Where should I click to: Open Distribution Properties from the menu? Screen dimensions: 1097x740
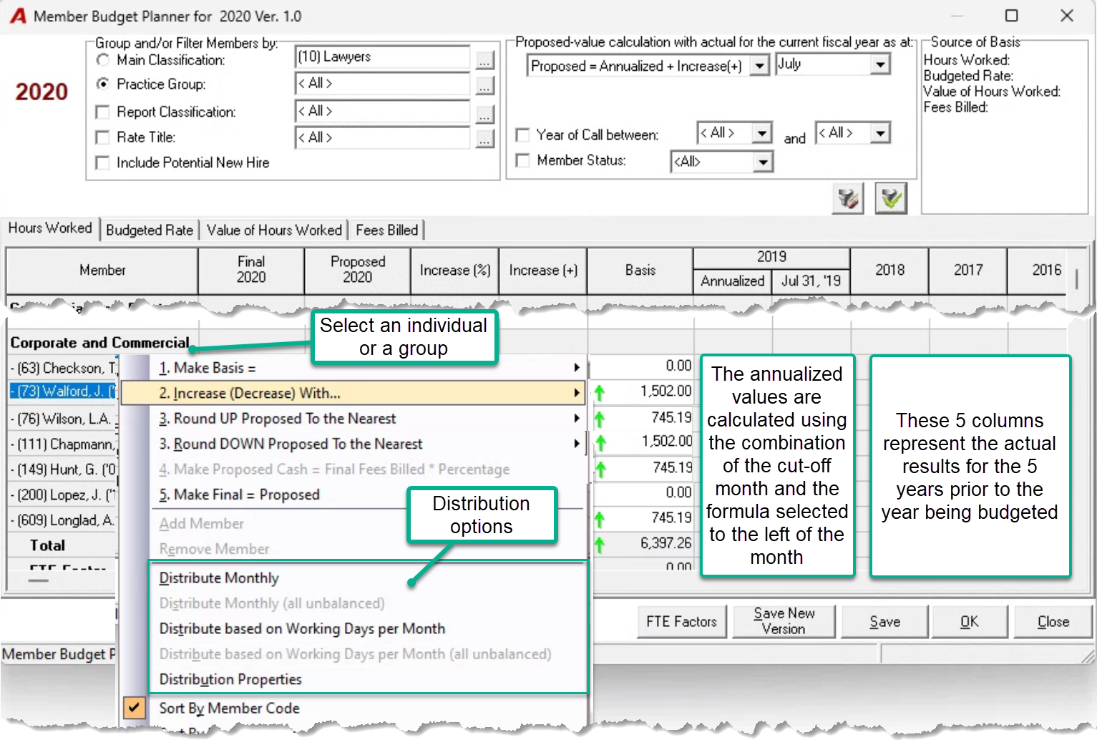(369, 679)
